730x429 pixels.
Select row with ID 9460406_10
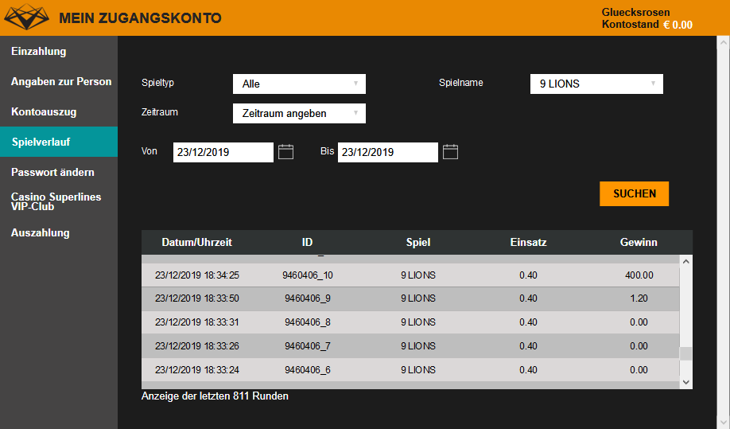pyautogui.click(x=410, y=275)
